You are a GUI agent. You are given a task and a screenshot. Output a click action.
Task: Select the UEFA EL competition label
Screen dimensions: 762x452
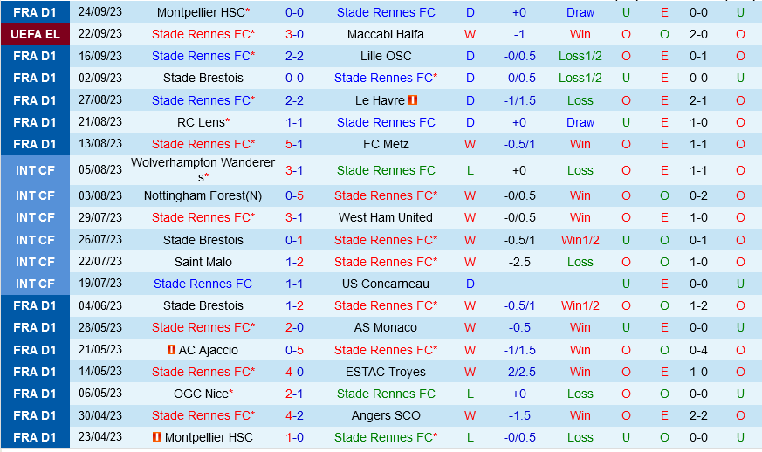pos(35,34)
